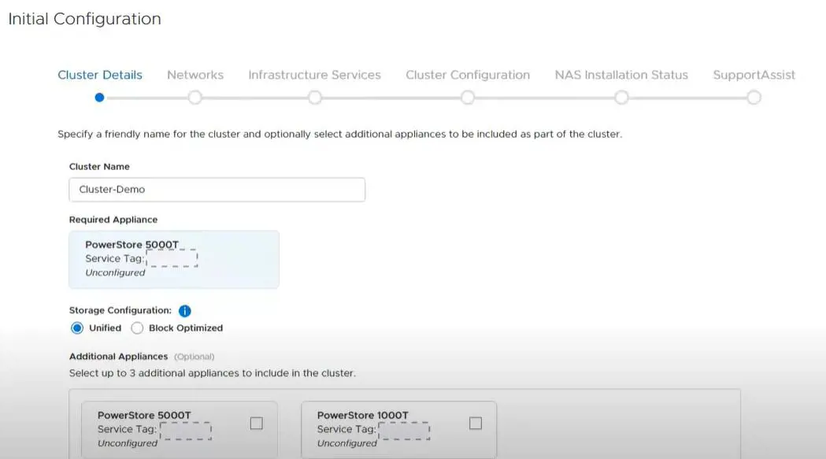This screenshot has height=459, width=826.
Task: Click the '(Optional)' text
Action: tap(194, 357)
